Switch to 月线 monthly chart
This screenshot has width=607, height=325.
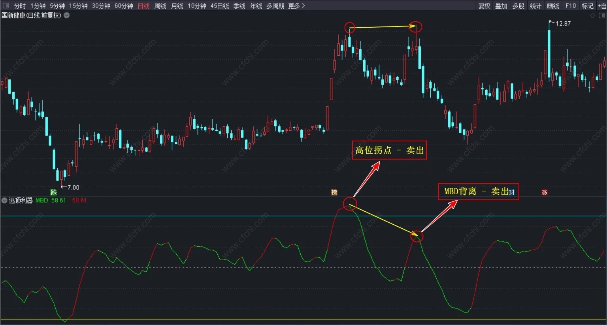click(177, 6)
